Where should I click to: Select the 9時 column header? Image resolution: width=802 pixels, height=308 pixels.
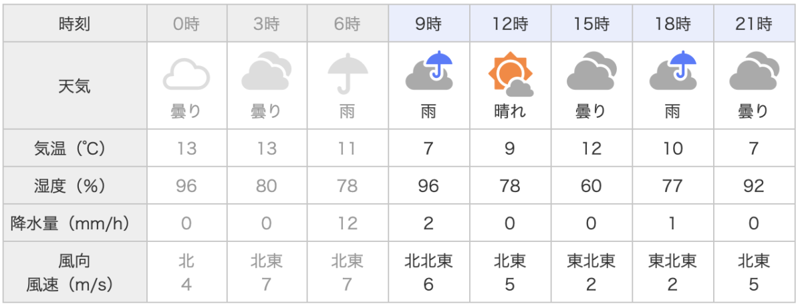428,25
